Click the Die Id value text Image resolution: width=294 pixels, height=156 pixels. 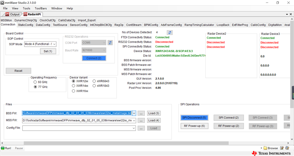[180, 56]
